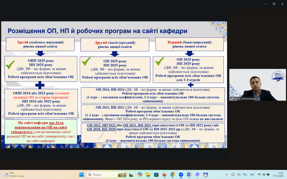Open the Wi-Fi network settings flyout
The image size is (287, 179).
coord(259,175)
